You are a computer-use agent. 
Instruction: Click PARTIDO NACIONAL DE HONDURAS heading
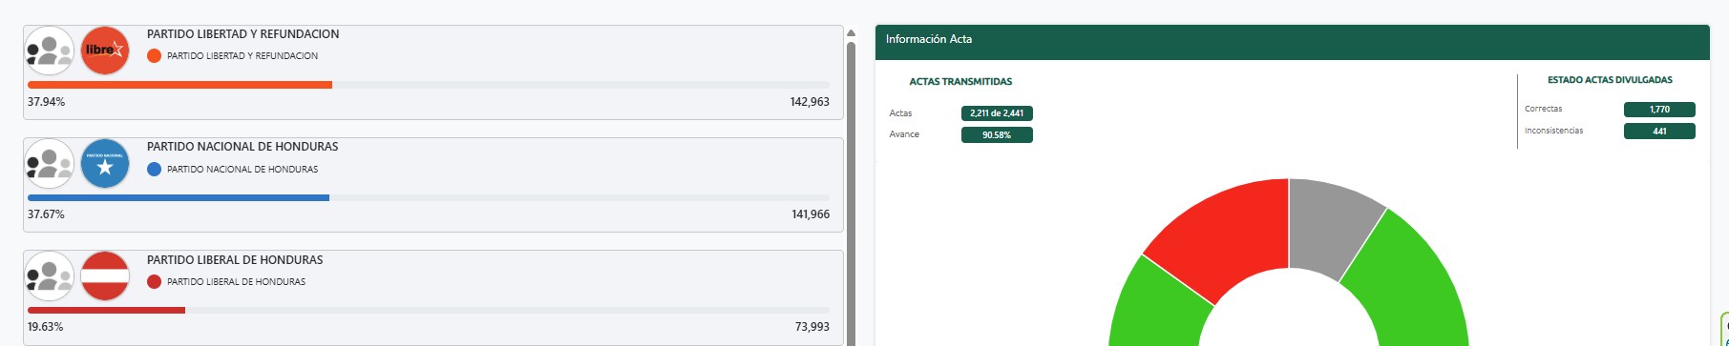tap(242, 147)
